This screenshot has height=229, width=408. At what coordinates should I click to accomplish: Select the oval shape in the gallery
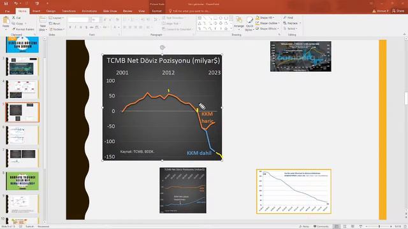tap(221, 18)
